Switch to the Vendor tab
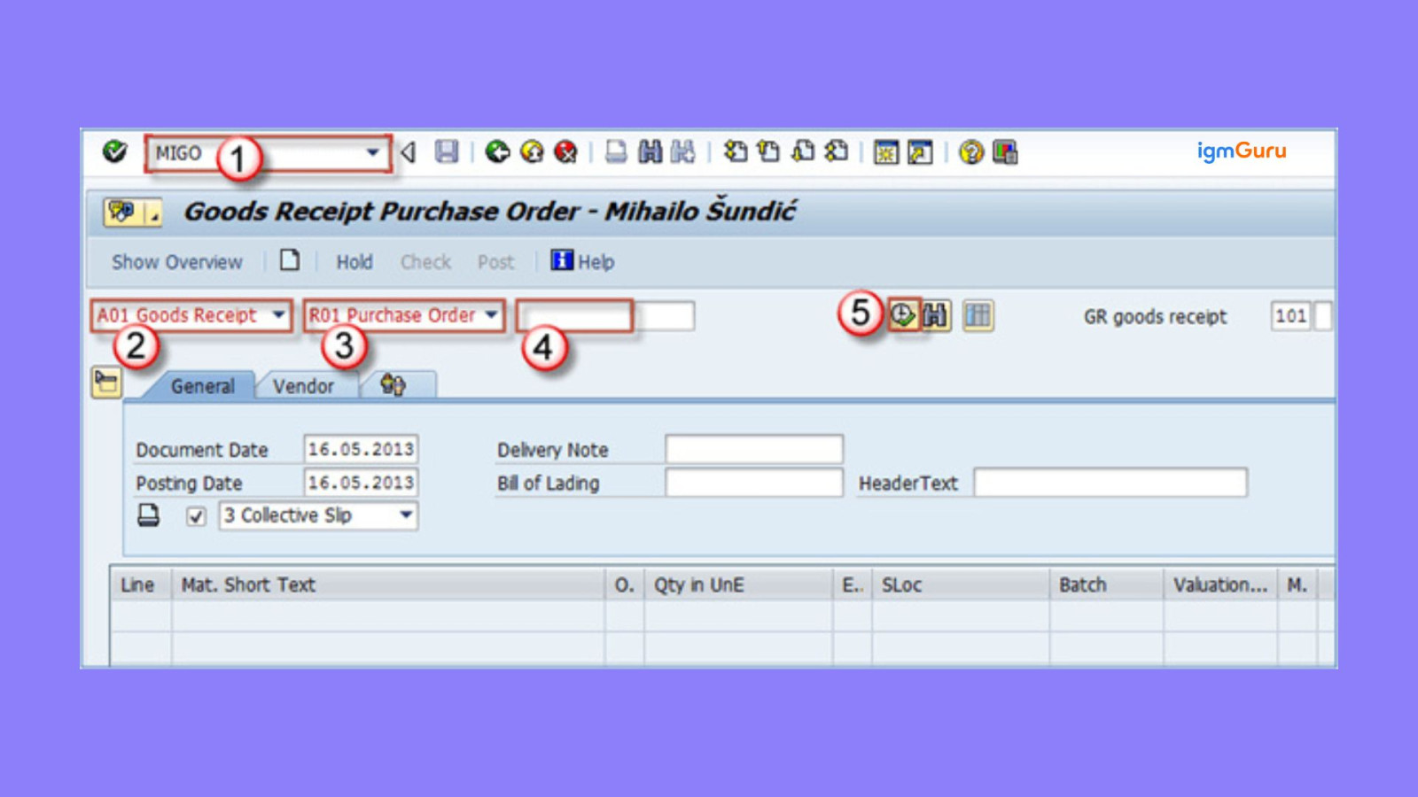The width and height of the screenshot is (1418, 797). pos(303,386)
